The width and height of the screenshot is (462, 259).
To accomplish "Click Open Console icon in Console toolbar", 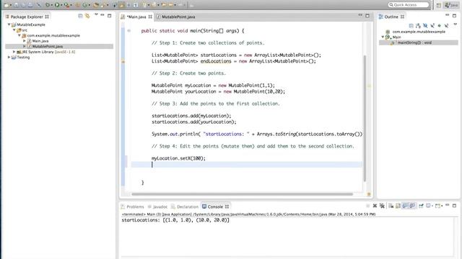I will [x=437, y=206].
